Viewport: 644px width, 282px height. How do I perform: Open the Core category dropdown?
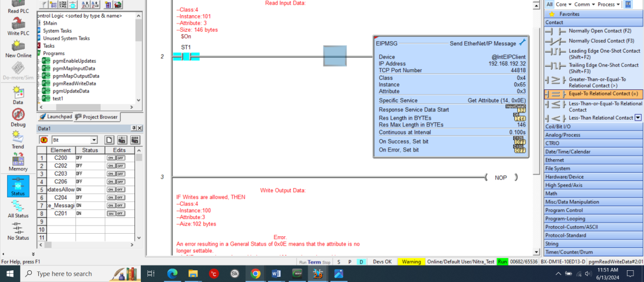tap(563, 5)
